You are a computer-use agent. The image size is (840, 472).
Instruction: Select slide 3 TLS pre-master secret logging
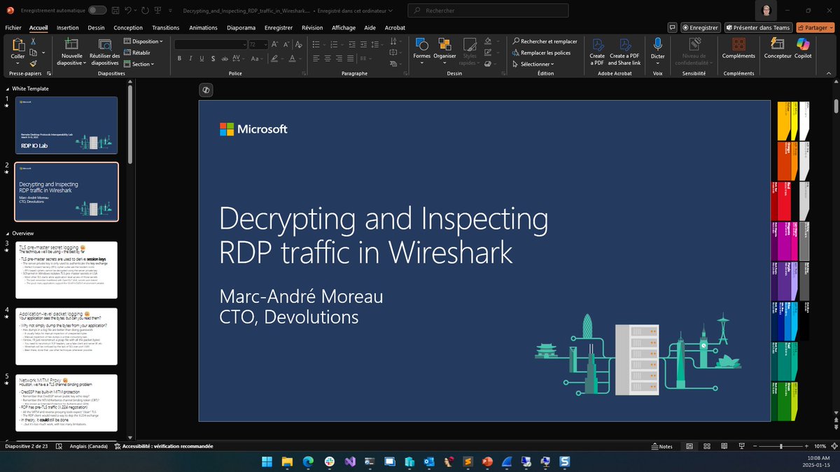click(66, 269)
